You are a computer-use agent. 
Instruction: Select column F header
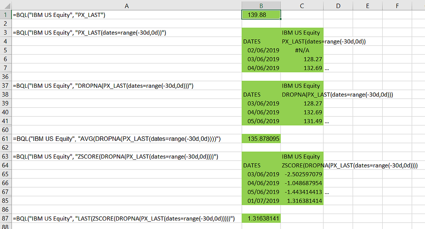coord(397,5)
